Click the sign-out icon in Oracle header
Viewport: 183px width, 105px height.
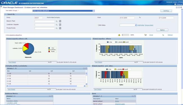click(x=175, y=4)
